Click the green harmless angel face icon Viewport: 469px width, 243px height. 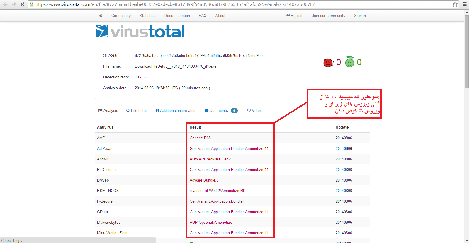(x=349, y=62)
